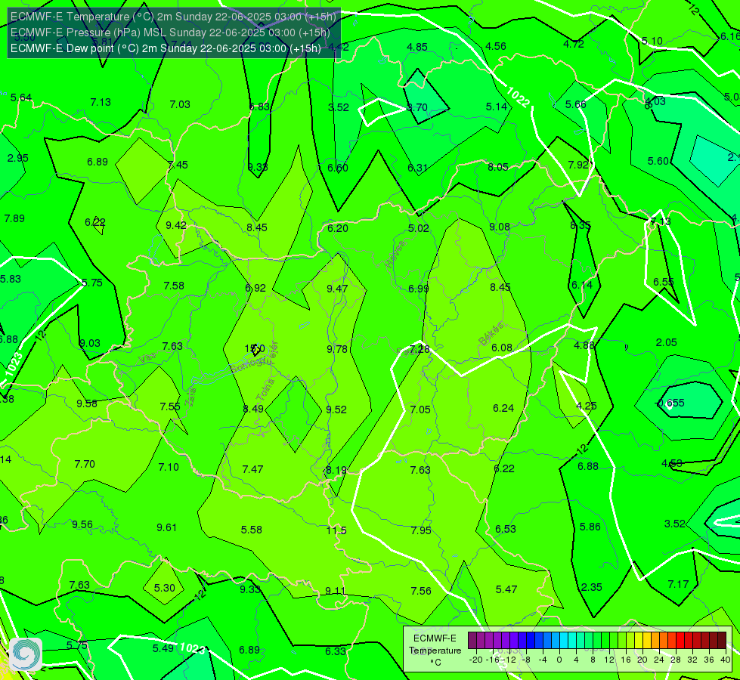Click the 7.10 value on the map
This screenshot has height=680, width=740.
coord(169,467)
